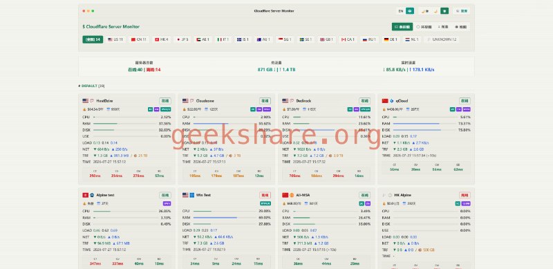Screen dimensions: 553x269
Task: Click the Alpine test CPU usage bar
Action: [x=125, y=211]
